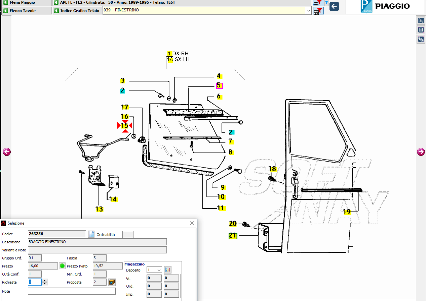
Task: Open Elenco Tavole
Action: coord(26,11)
